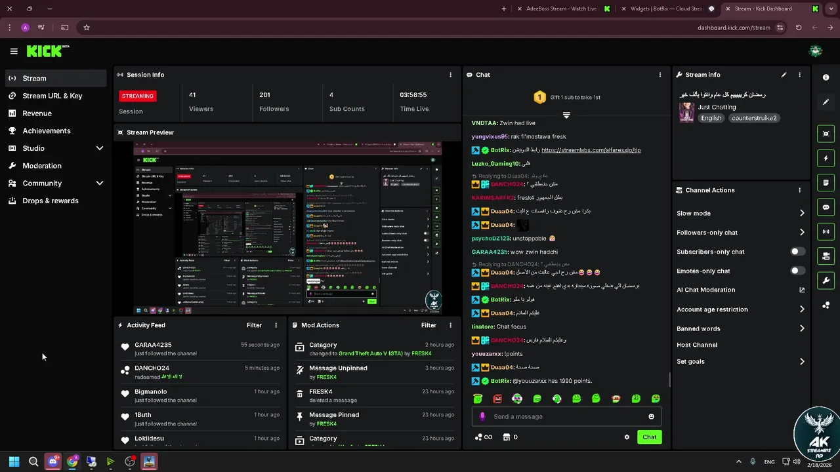Open Chat panel three-dot menu
Viewport: 840px width, 472px height.
point(660,75)
